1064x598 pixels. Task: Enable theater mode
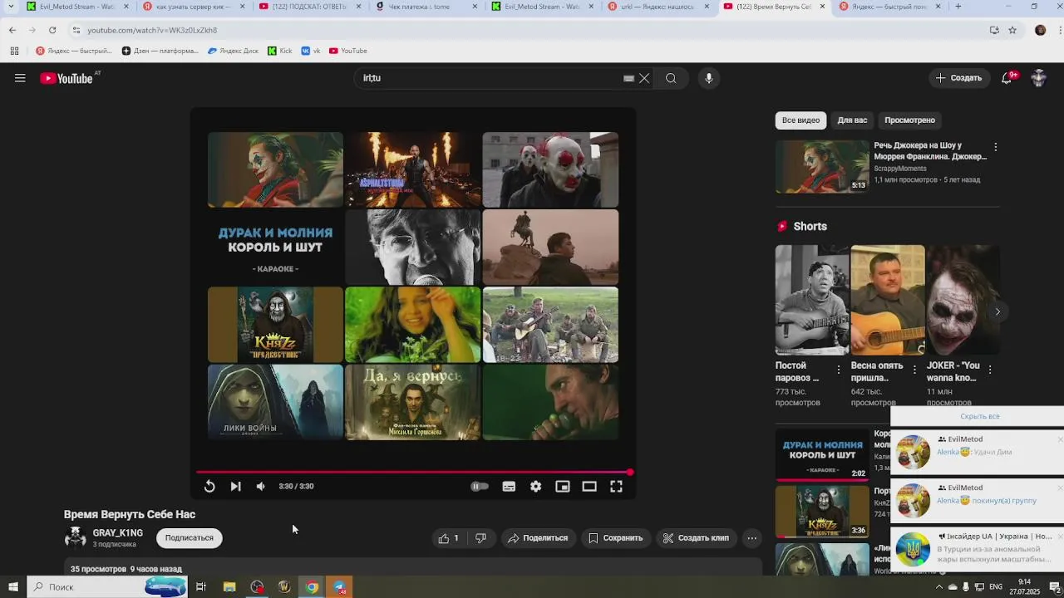[x=589, y=487]
